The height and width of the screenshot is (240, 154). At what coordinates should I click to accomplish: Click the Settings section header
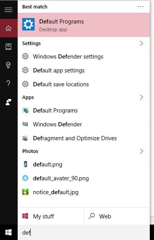tap(31, 43)
